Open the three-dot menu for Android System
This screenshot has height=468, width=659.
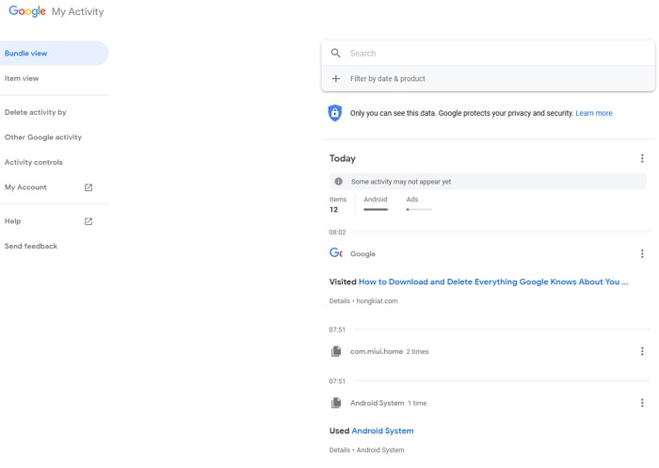[642, 403]
